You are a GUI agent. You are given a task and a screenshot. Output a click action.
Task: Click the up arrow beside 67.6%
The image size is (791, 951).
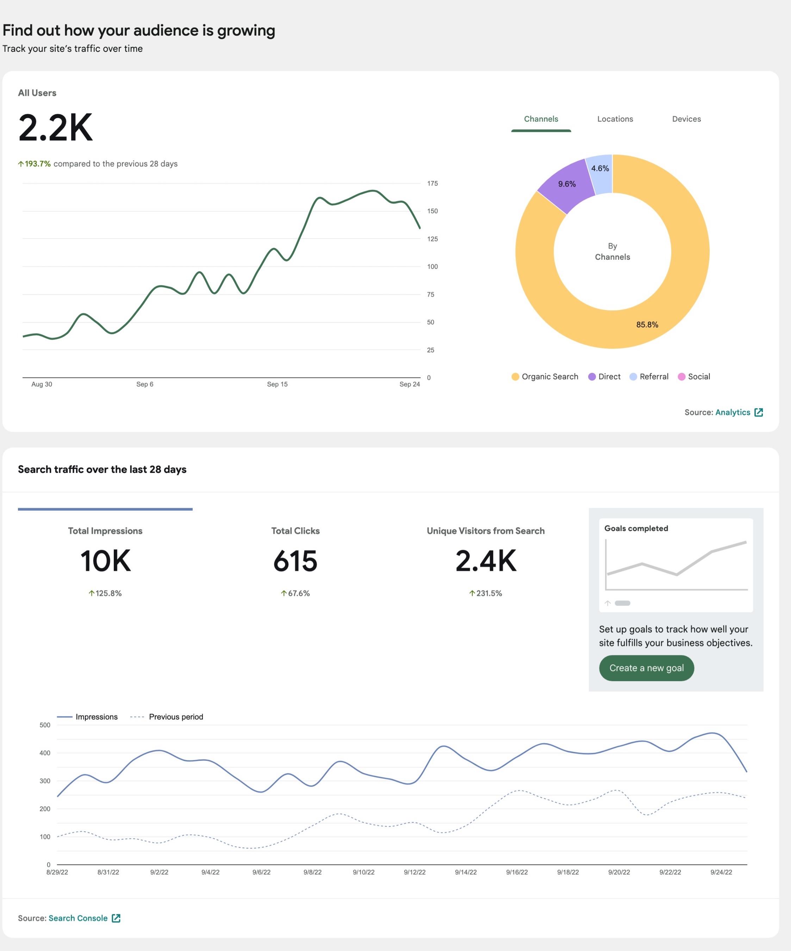click(284, 593)
